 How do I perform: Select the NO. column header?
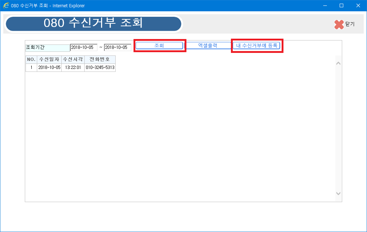31,59
